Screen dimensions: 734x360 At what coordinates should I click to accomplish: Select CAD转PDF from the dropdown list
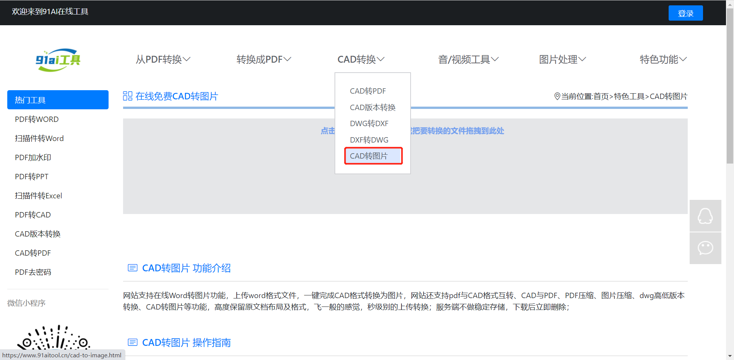click(x=368, y=91)
